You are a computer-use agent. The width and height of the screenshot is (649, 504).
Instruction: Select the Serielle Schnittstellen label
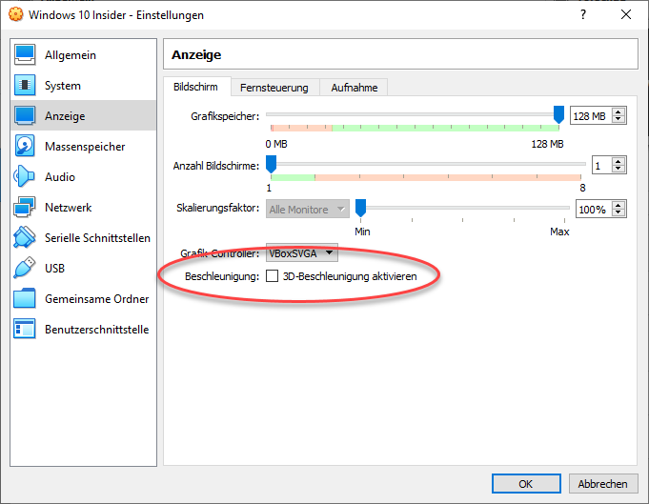point(97,238)
